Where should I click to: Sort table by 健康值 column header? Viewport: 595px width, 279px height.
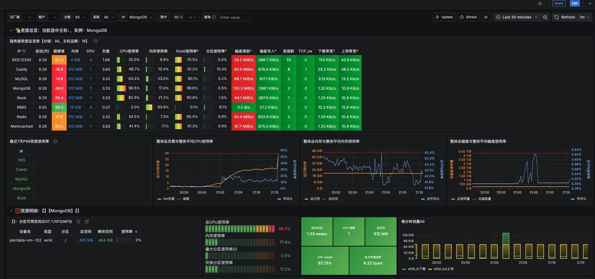pos(59,51)
